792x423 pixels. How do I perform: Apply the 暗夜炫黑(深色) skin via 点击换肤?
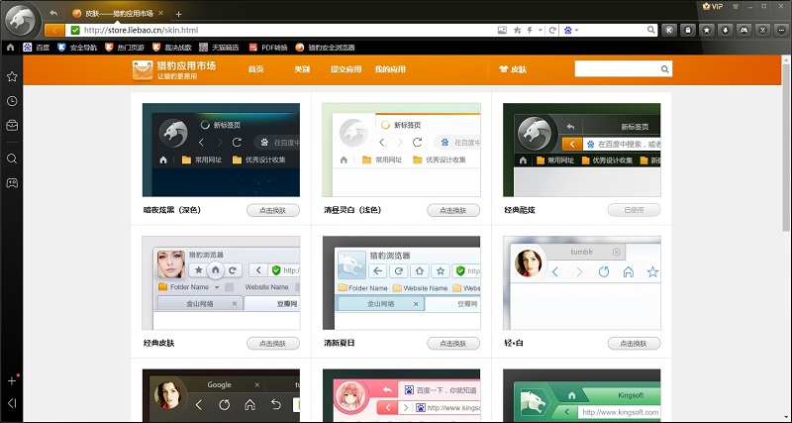(x=273, y=210)
